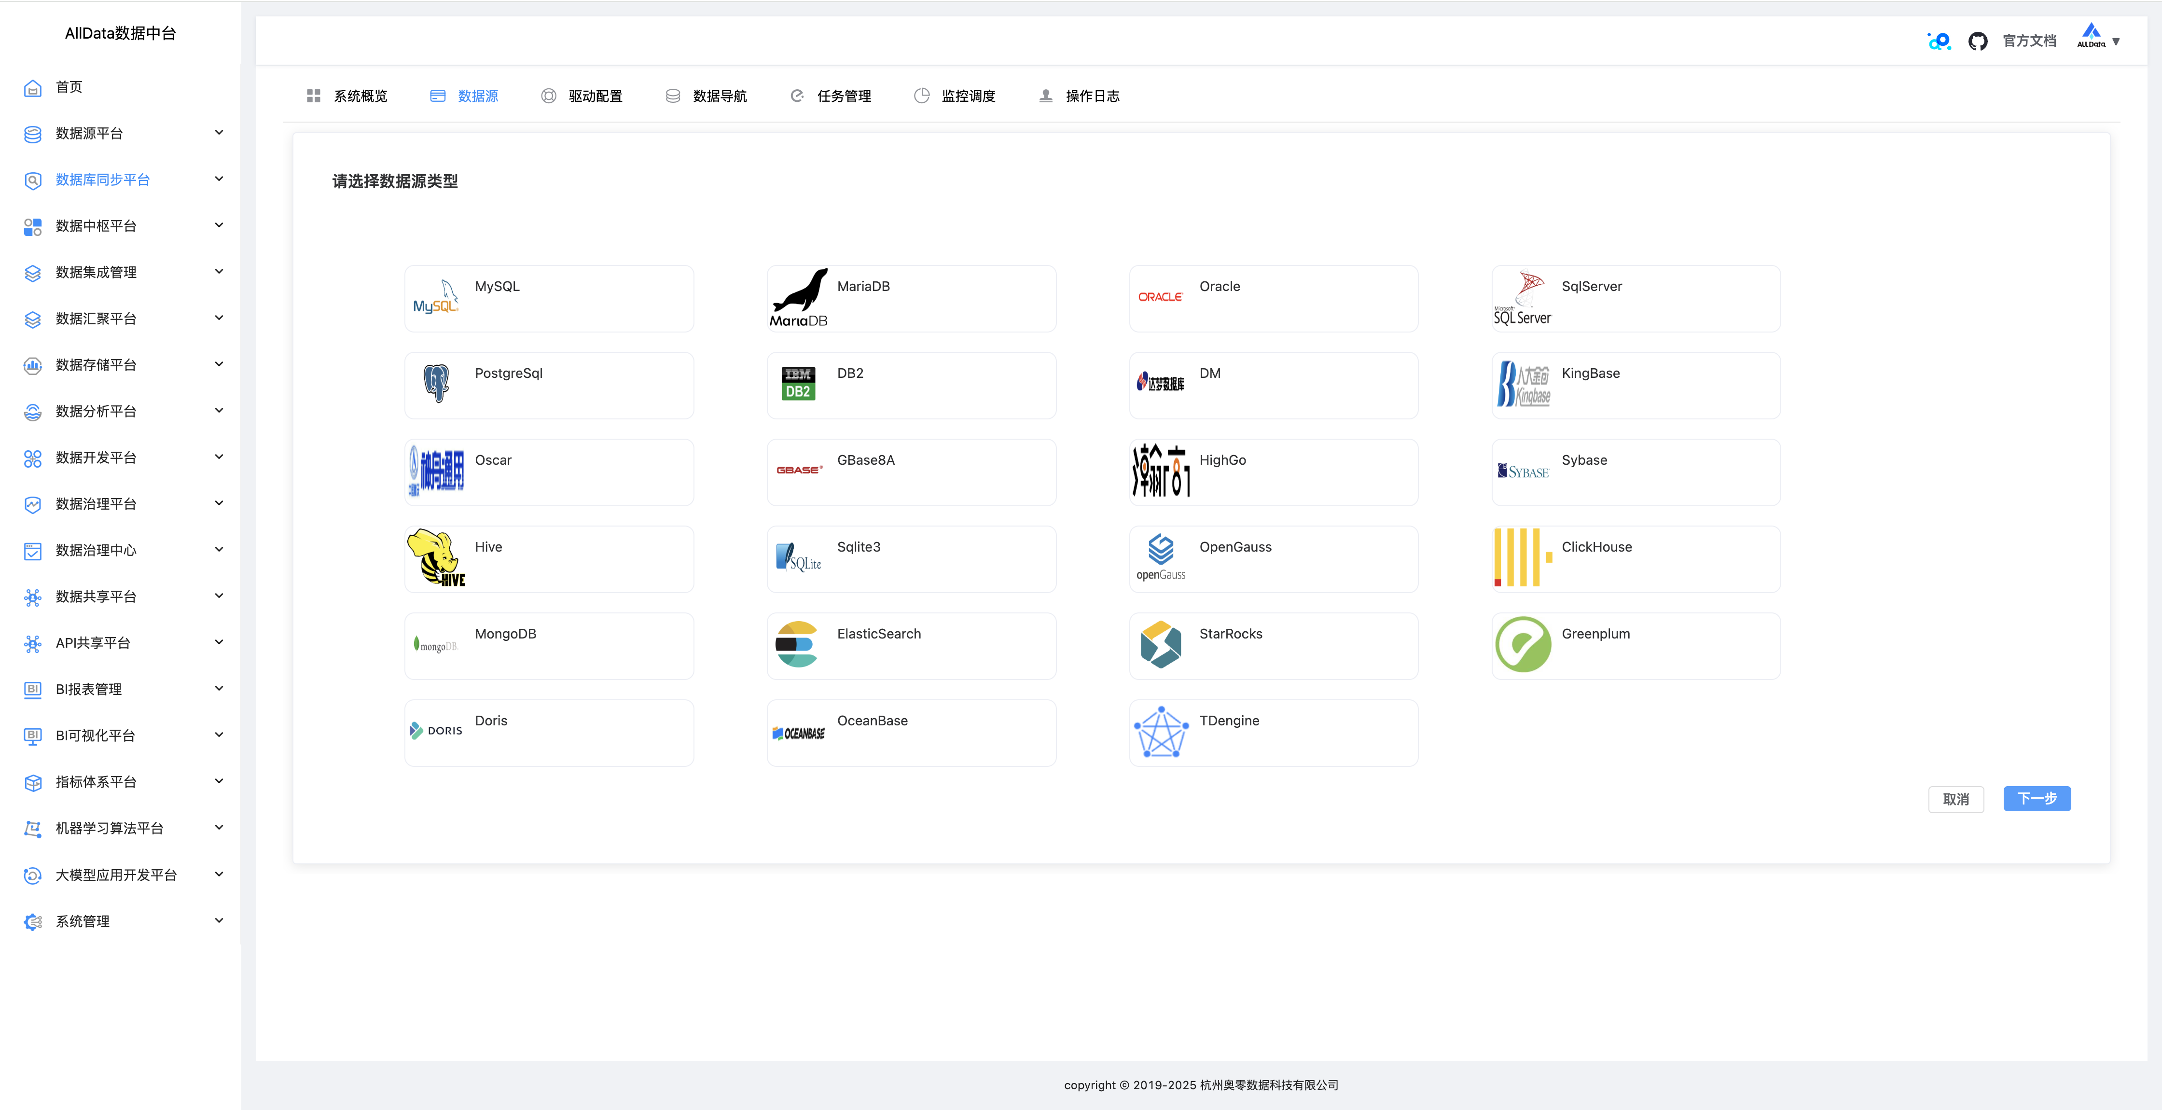This screenshot has height=1110, width=2162.
Task: Choose the Greenplum green circle icon
Action: 1523,644
